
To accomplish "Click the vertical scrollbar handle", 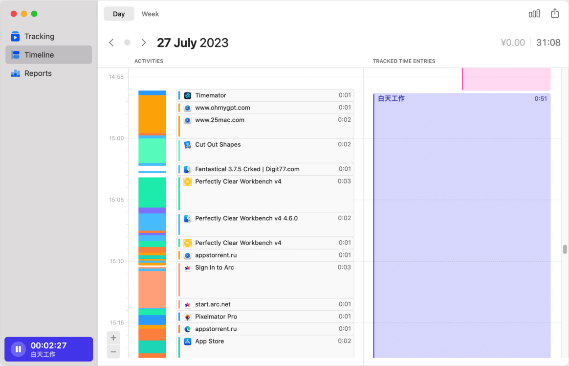I will pos(565,250).
